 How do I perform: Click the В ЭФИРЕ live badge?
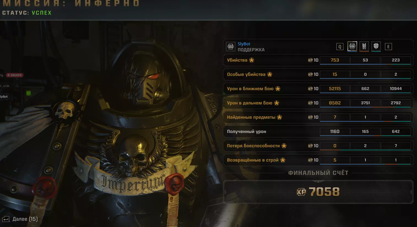[15, 75]
